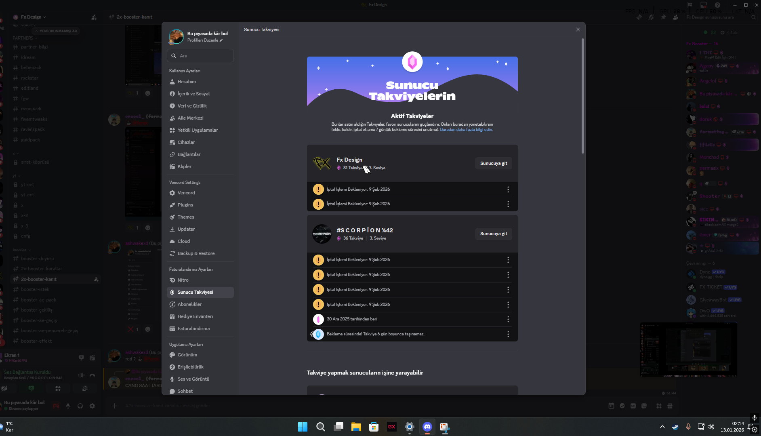Open Hesabım settings page
Viewport: 761px width, 436px height.
coord(200,82)
